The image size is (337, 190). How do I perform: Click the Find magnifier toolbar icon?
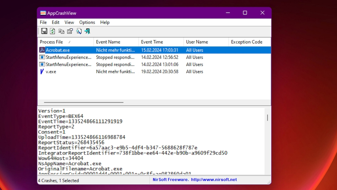79,31
